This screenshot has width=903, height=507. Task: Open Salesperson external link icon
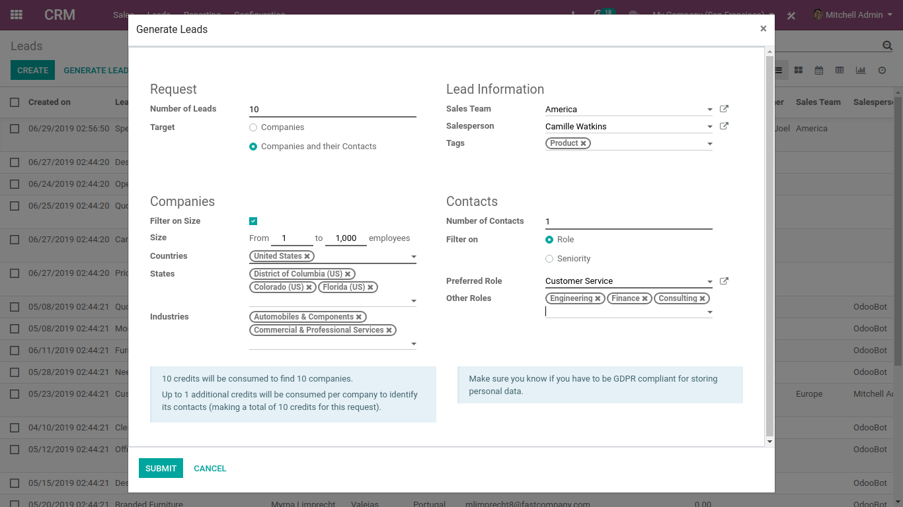(x=724, y=126)
